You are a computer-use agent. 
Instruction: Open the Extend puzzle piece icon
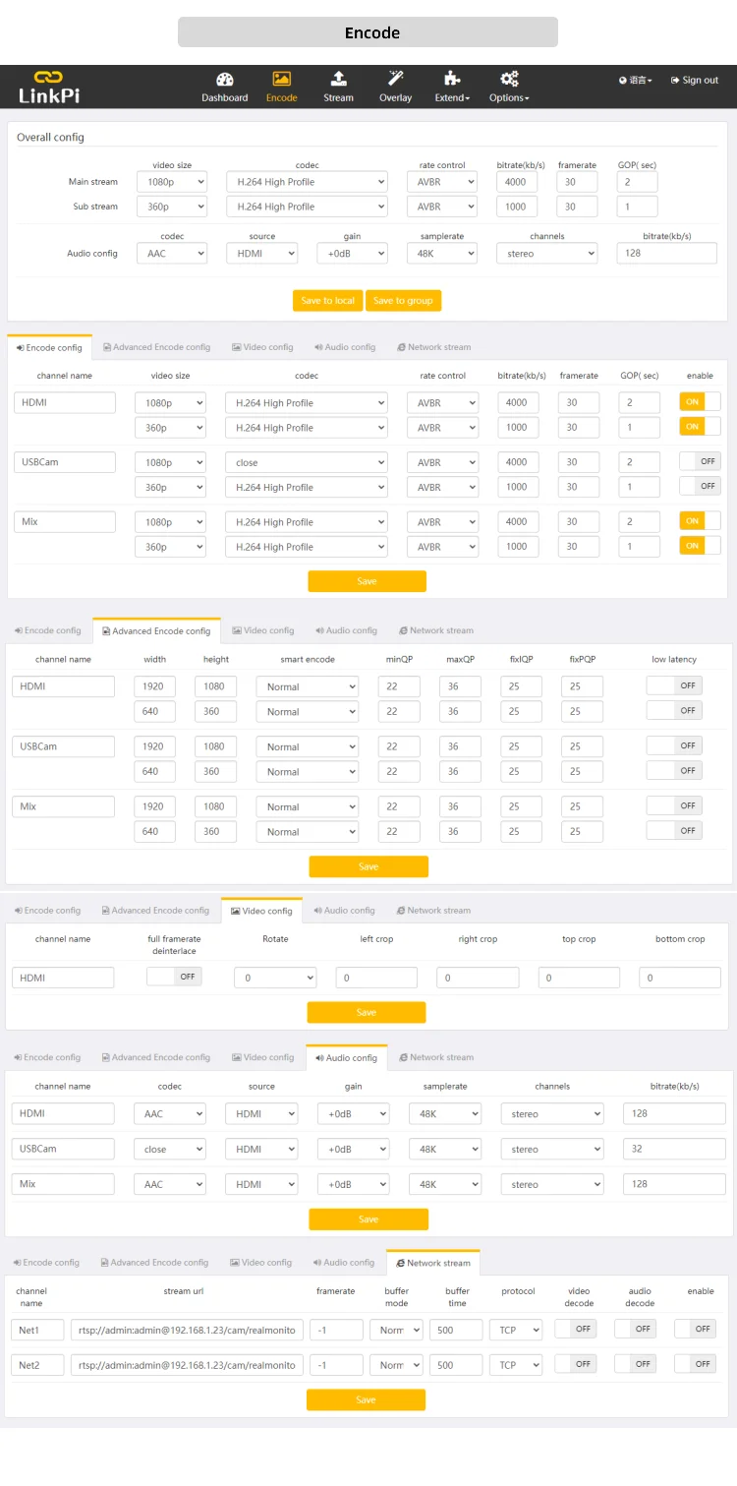click(x=452, y=79)
